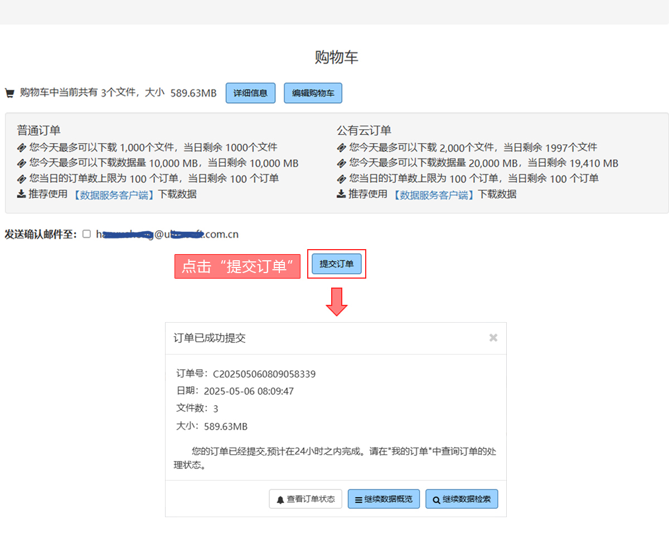Click the download icon under 普通订单

pyautogui.click(x=21, y=194)
